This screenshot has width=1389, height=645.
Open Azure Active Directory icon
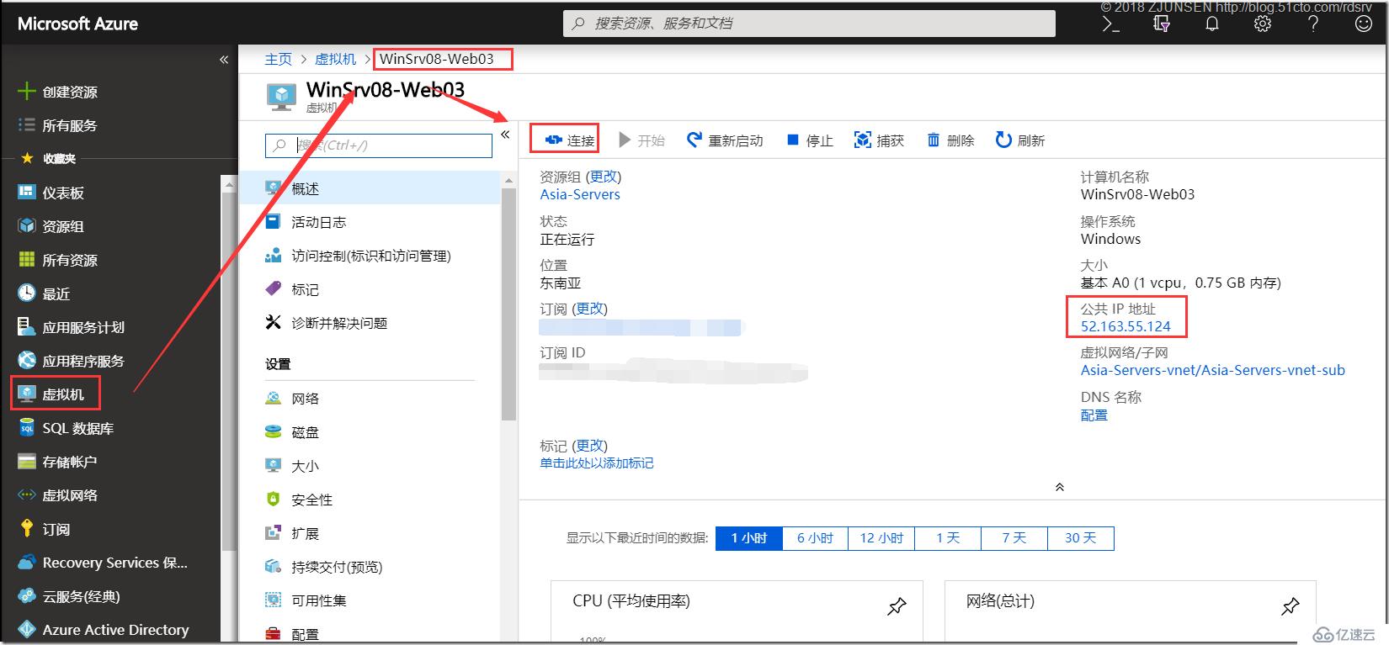pos(27,630)
